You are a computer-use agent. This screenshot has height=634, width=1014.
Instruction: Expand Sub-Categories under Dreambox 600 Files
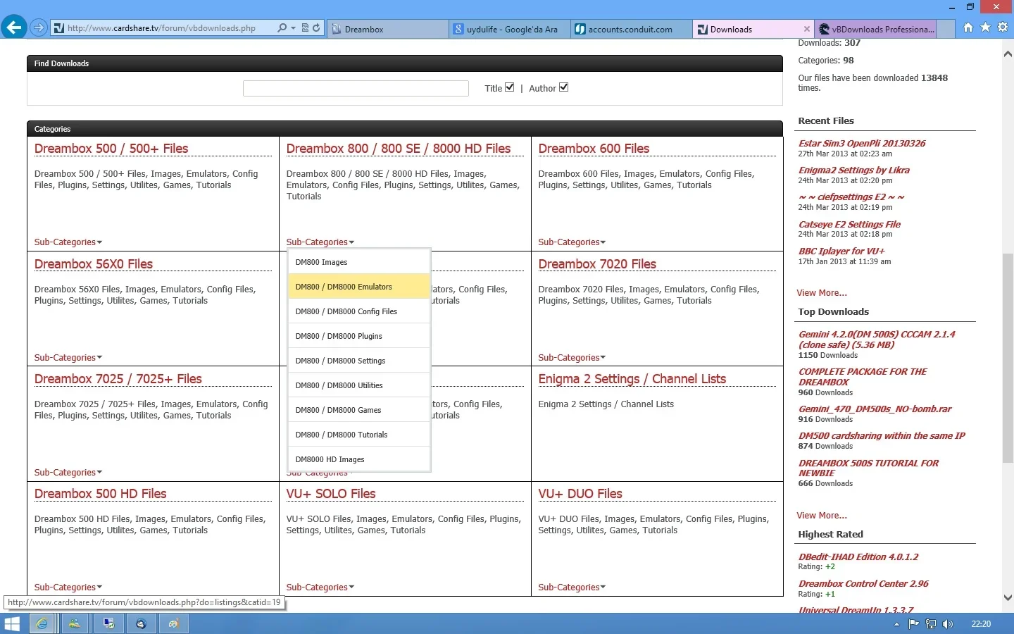(572, 242)
